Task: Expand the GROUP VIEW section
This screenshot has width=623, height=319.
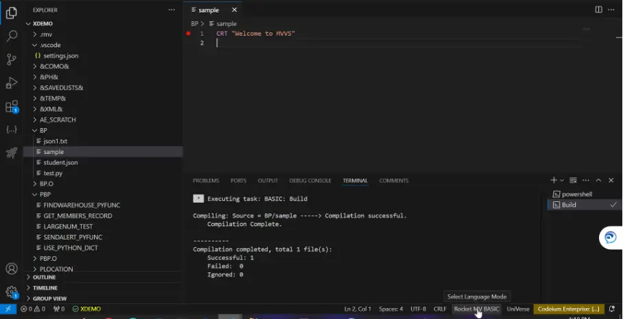Action: (x=49, y=298)
